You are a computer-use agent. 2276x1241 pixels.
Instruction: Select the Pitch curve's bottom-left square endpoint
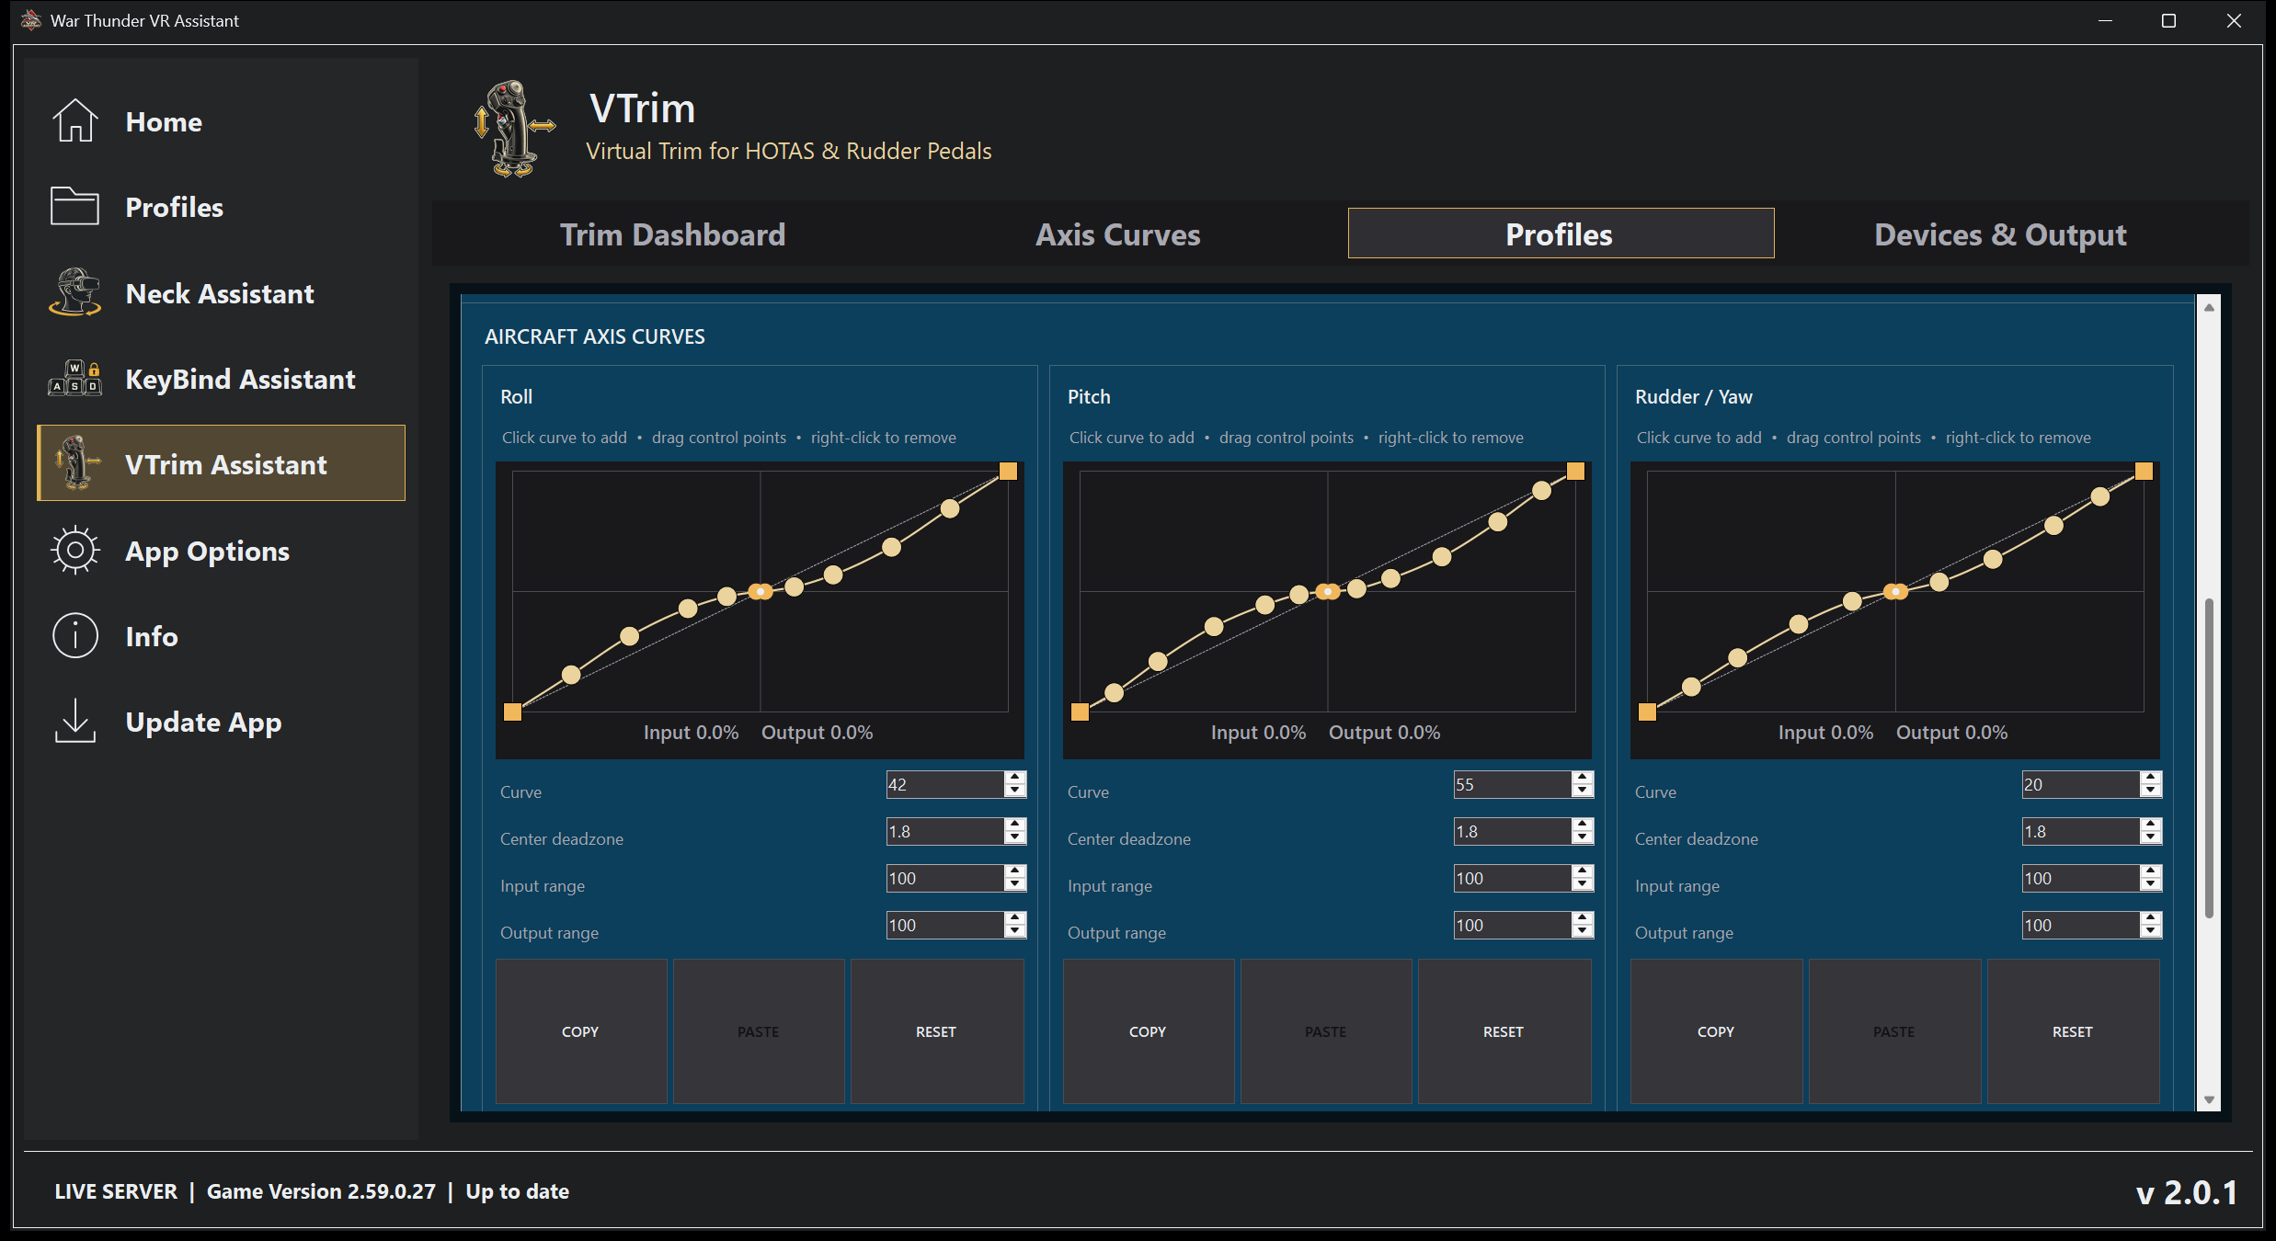click(x=1080, y=712)
